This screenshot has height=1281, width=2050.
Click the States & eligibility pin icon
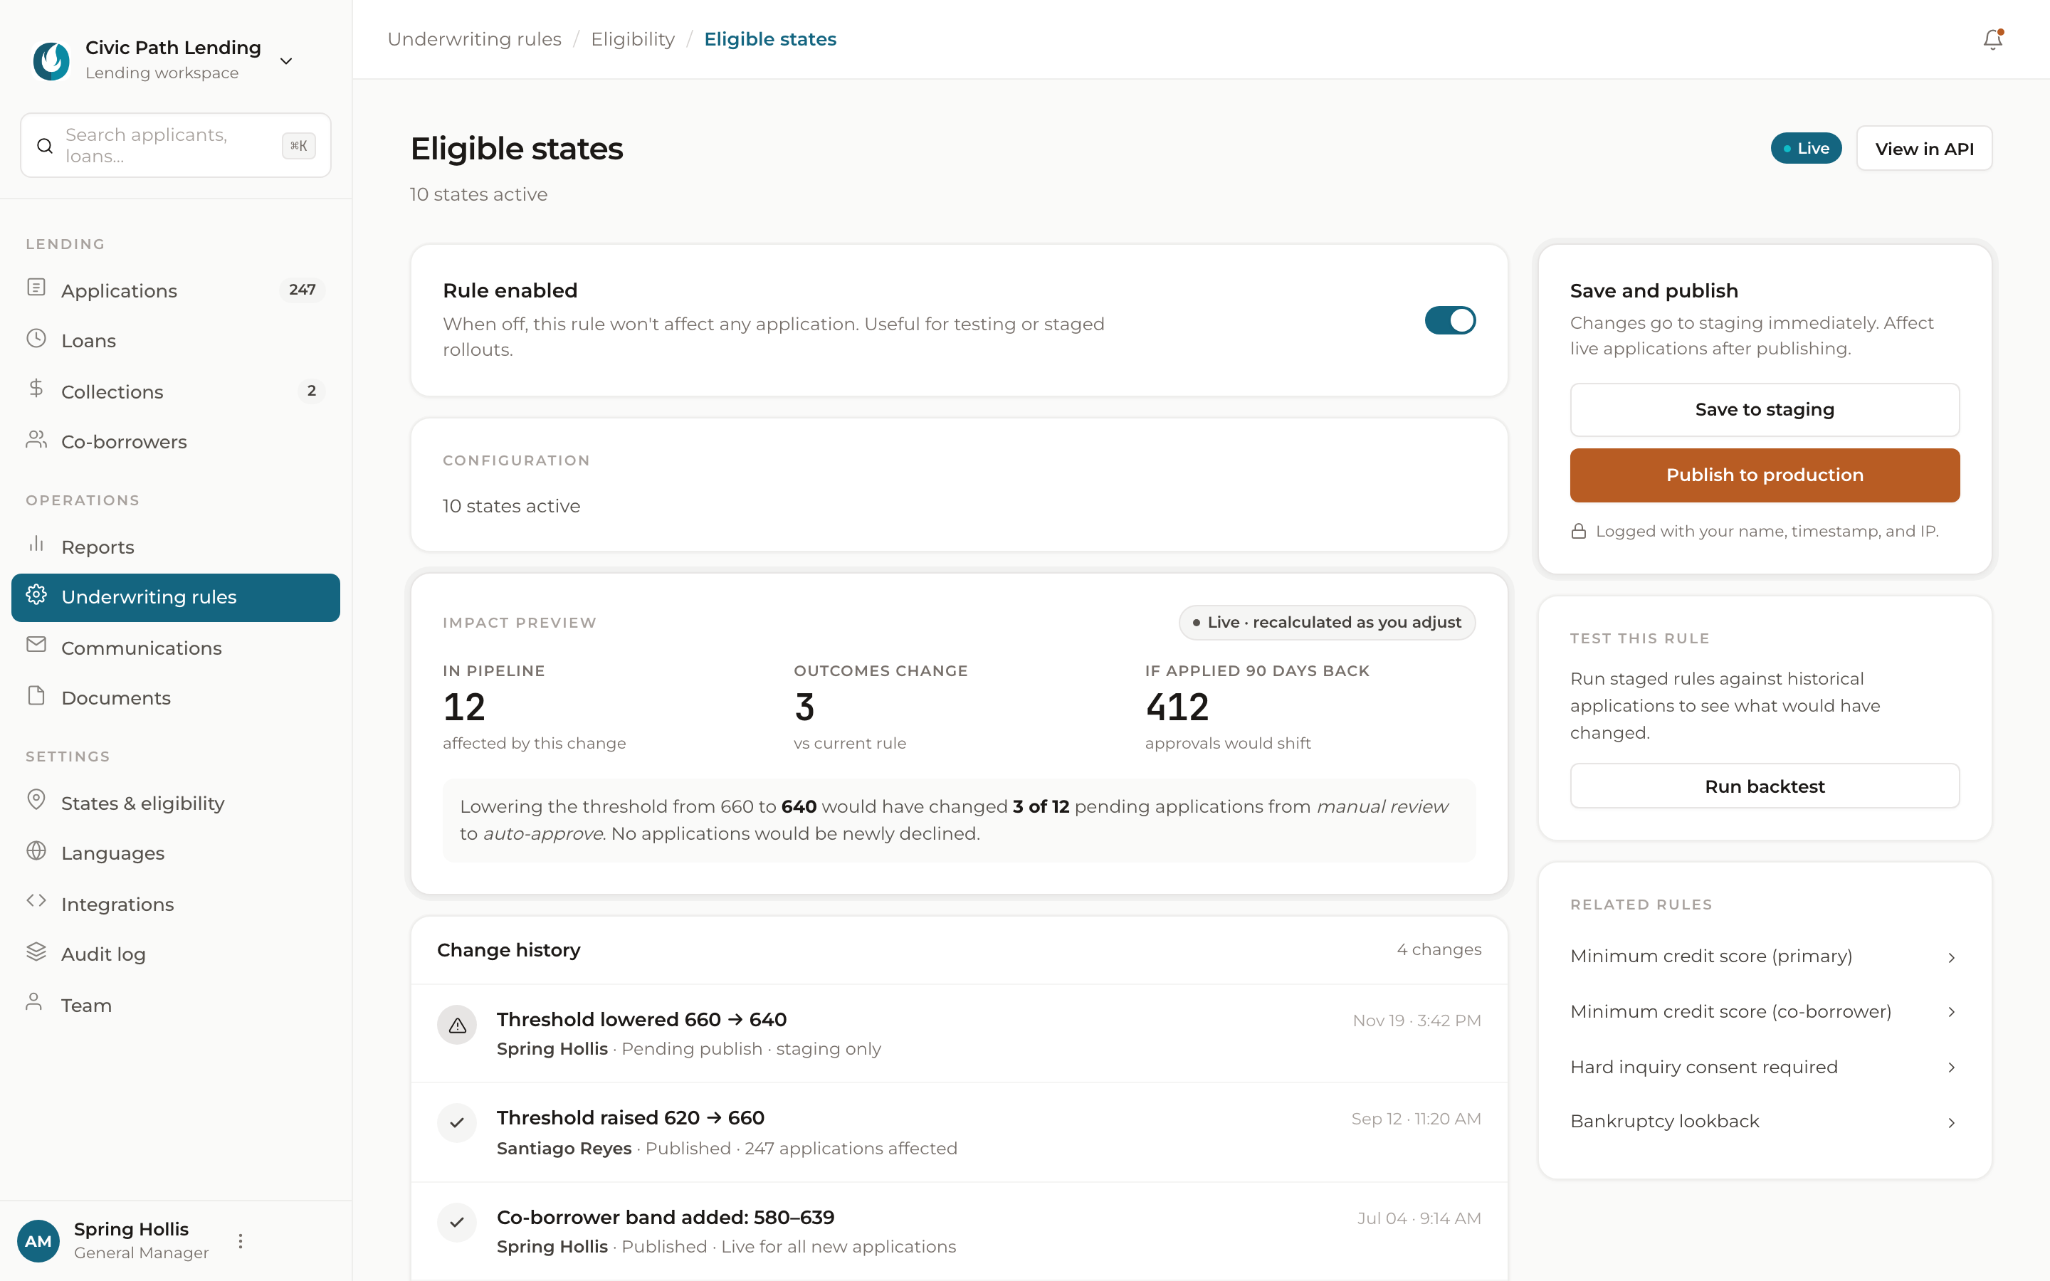[x=36, y=801]
